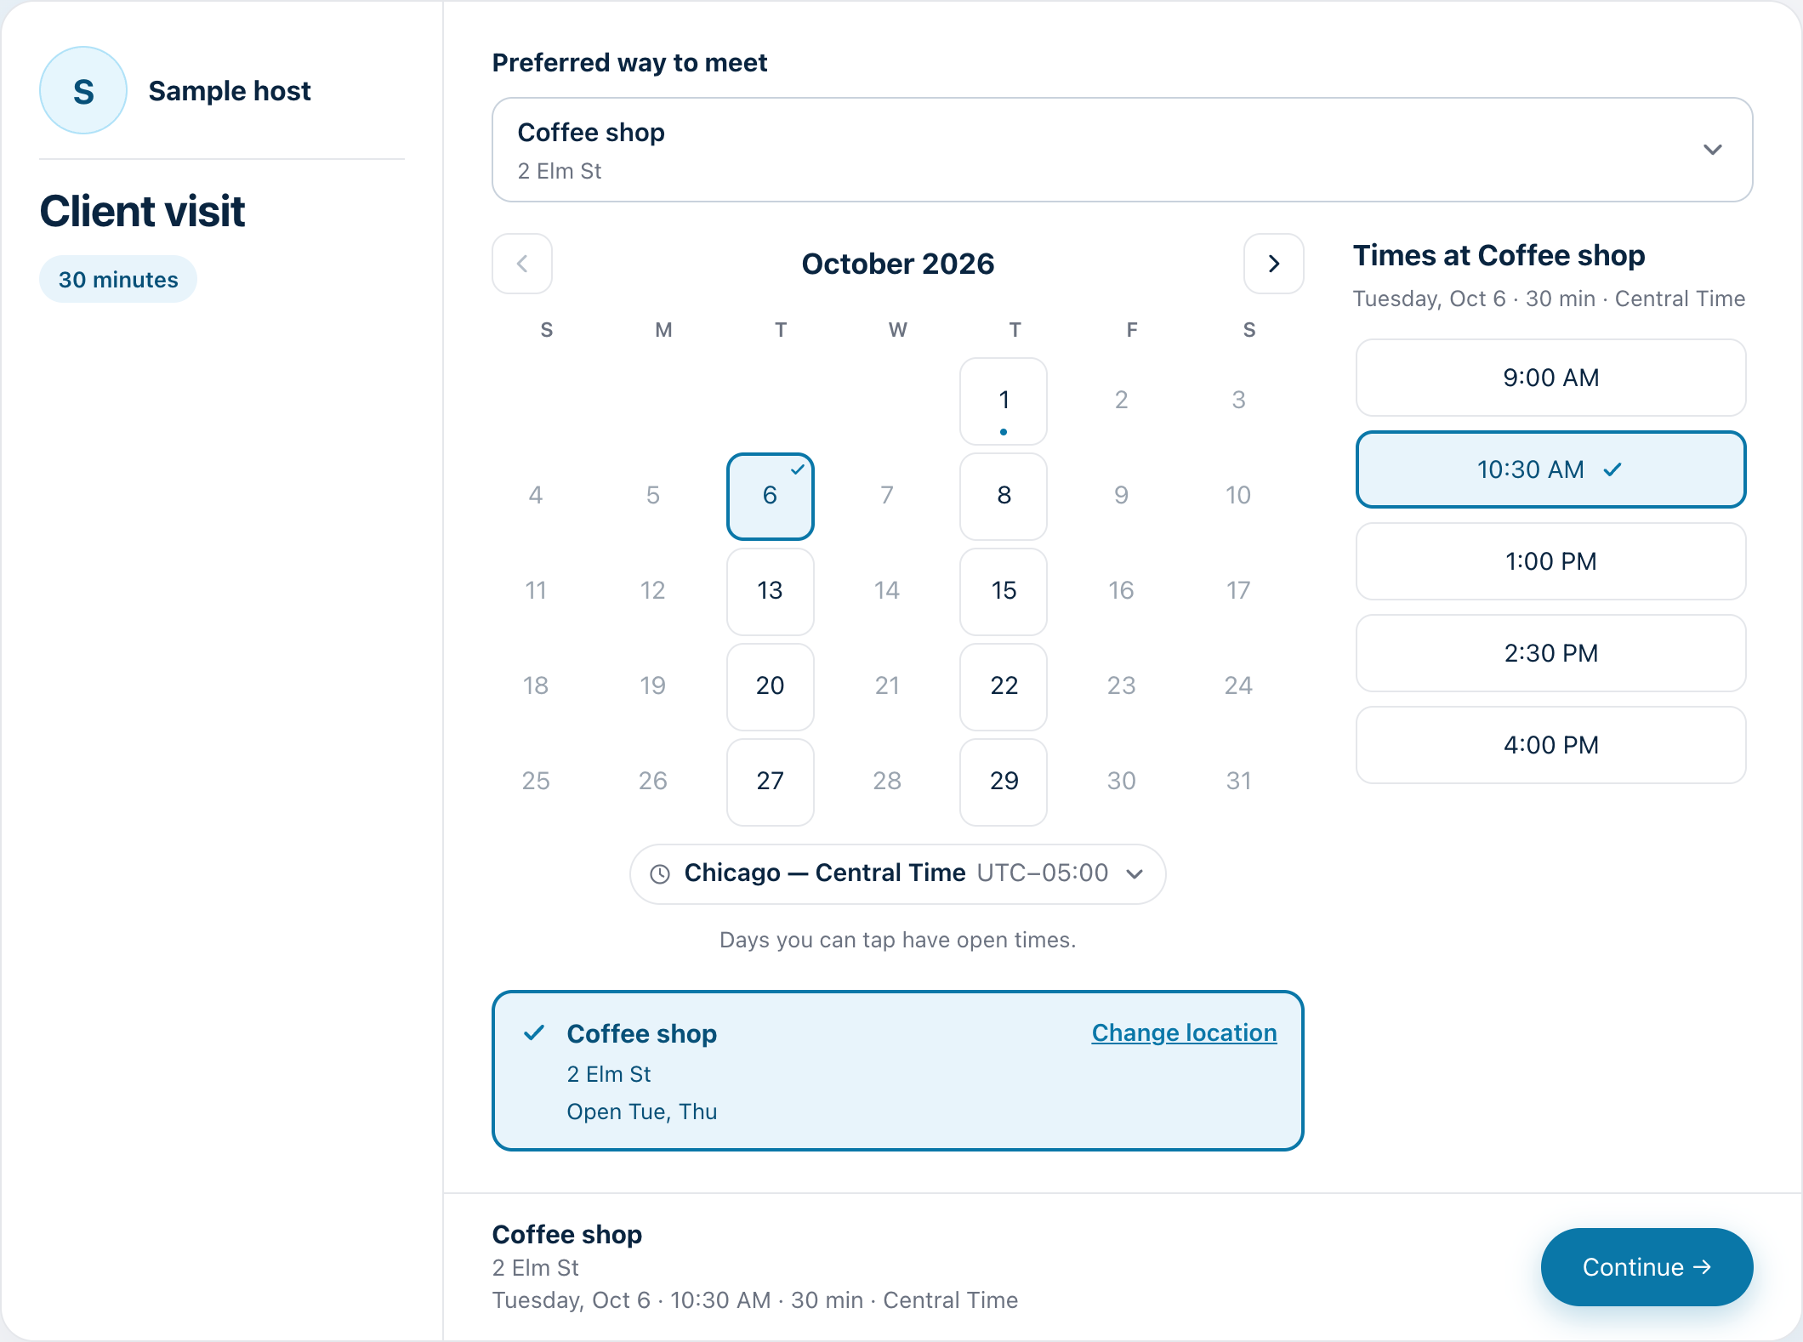Click disabled date 7 on the calendar
The image size is (1803, 1342).
(x=887, y=495)
